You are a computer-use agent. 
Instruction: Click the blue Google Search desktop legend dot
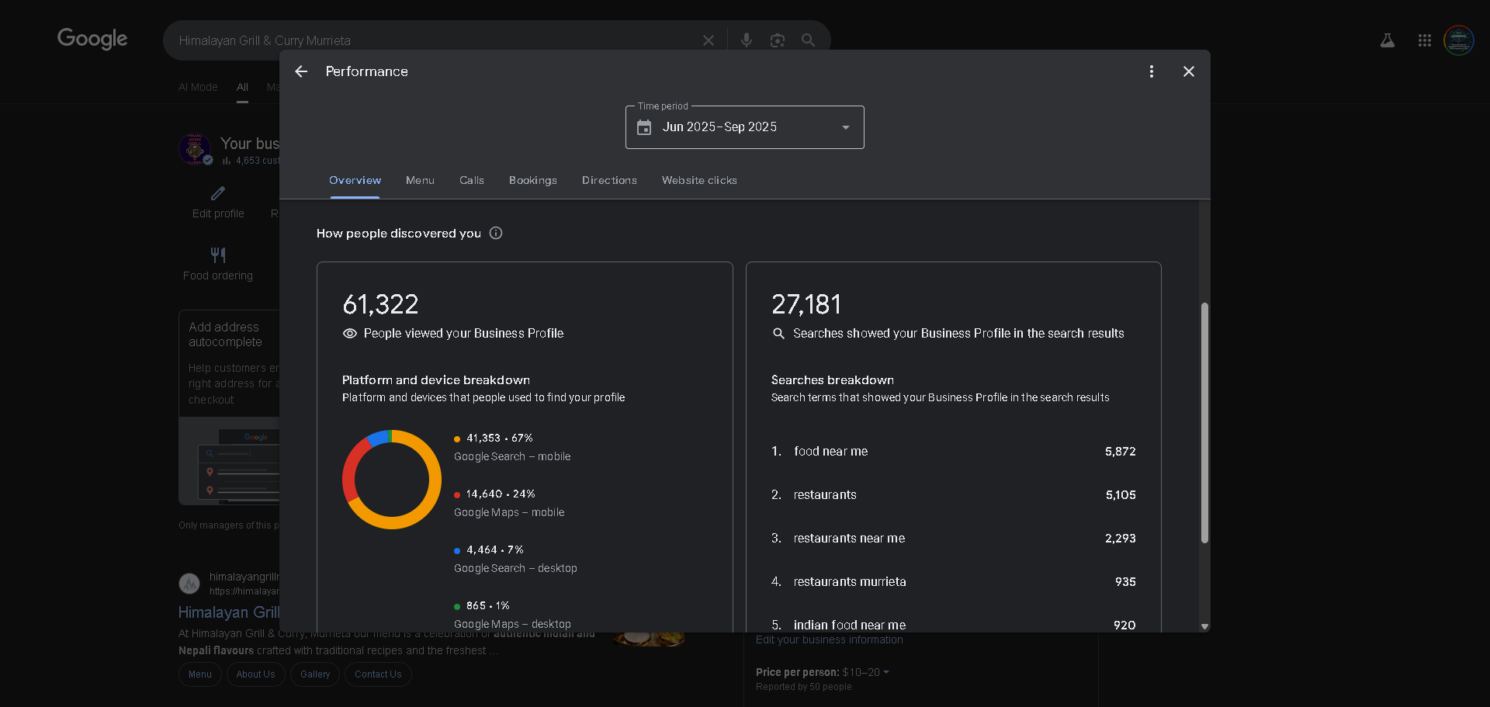pos(457,551)
